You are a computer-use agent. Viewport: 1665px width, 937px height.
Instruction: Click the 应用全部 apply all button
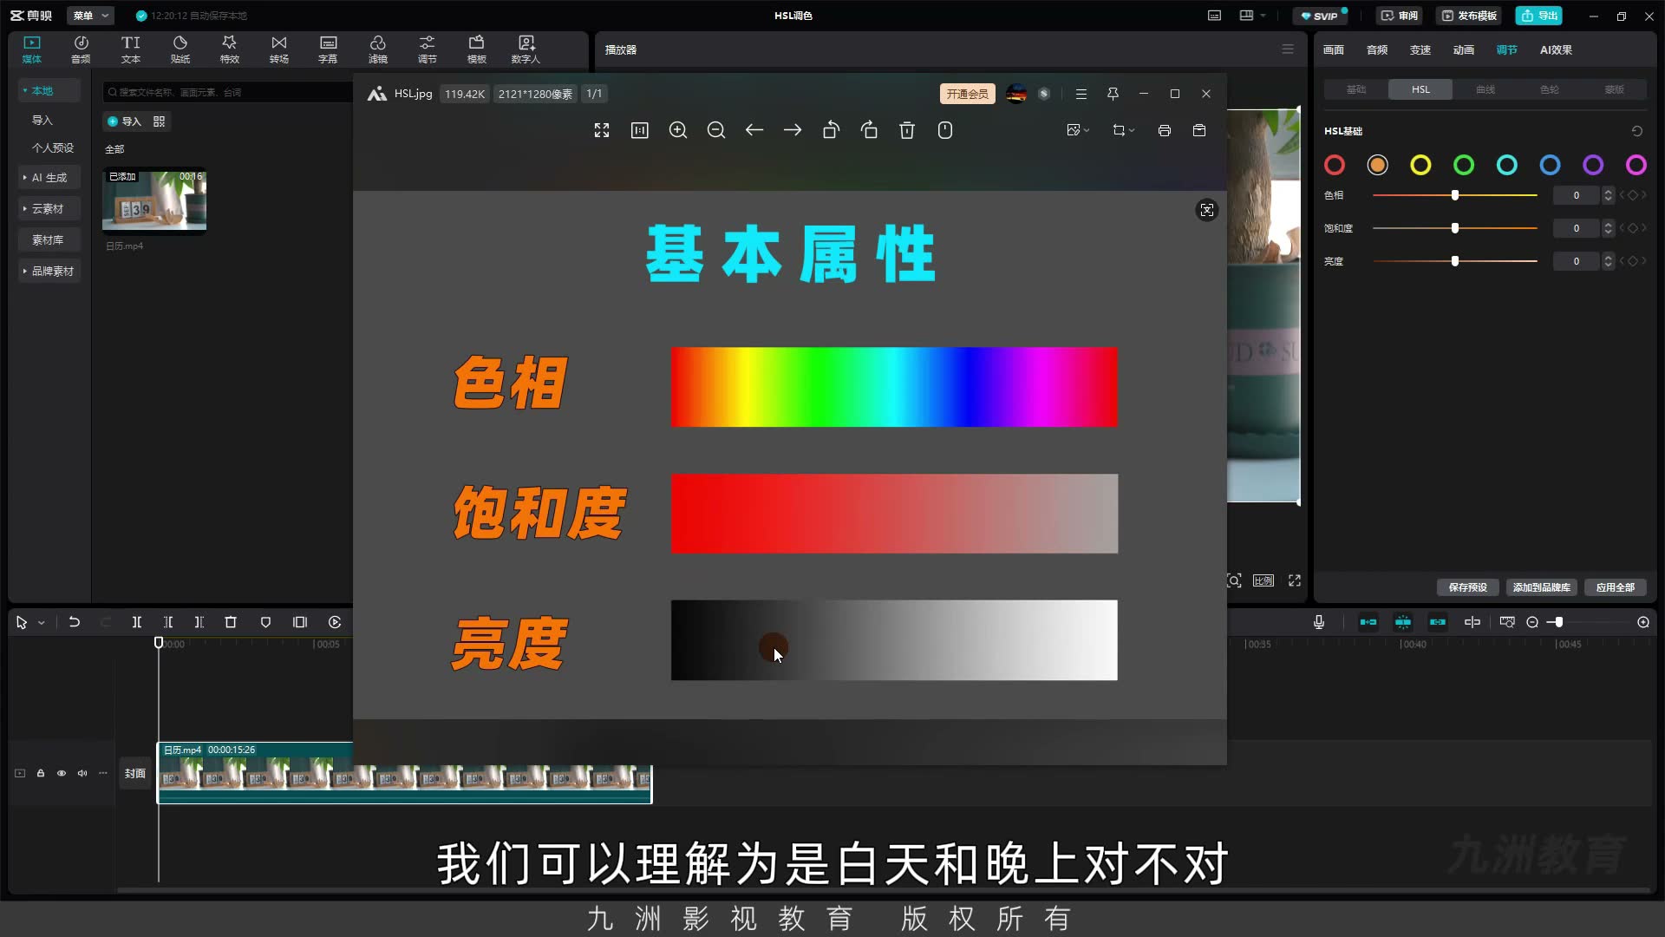1616,587
